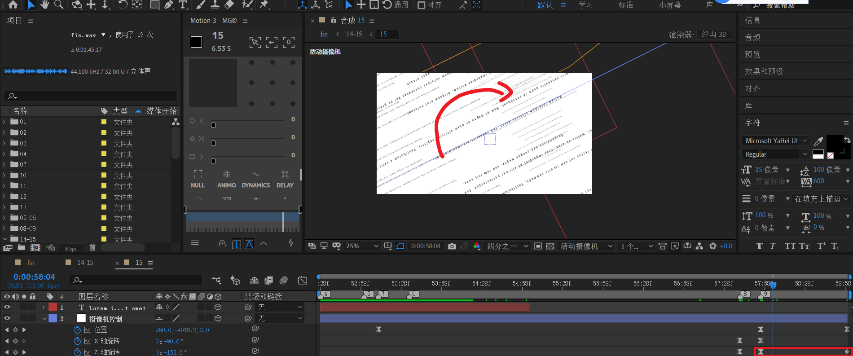Image resolution: width=853 pixels, height=356 pixels.
Task: Open viewer magnification 25% dropdown
Action: tap(362, 246)
